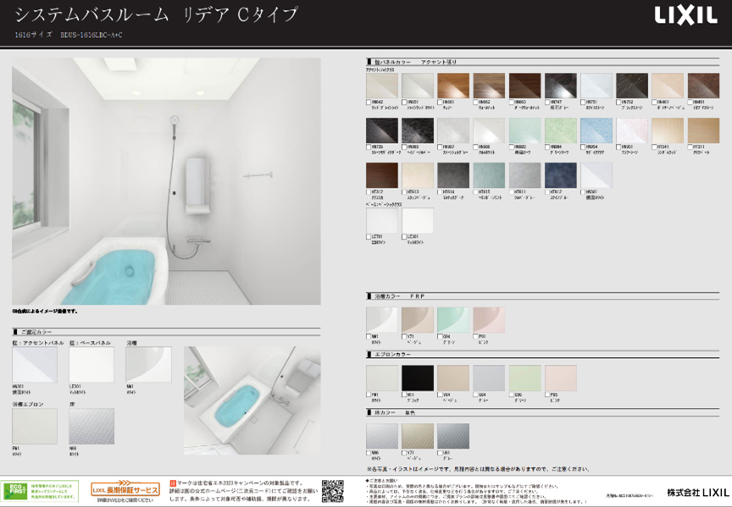Image resolution: width=732 pixels, height=507 pixels.
Task: Tick the HN752 black marble panel checkbox
Action: [618, 102]
